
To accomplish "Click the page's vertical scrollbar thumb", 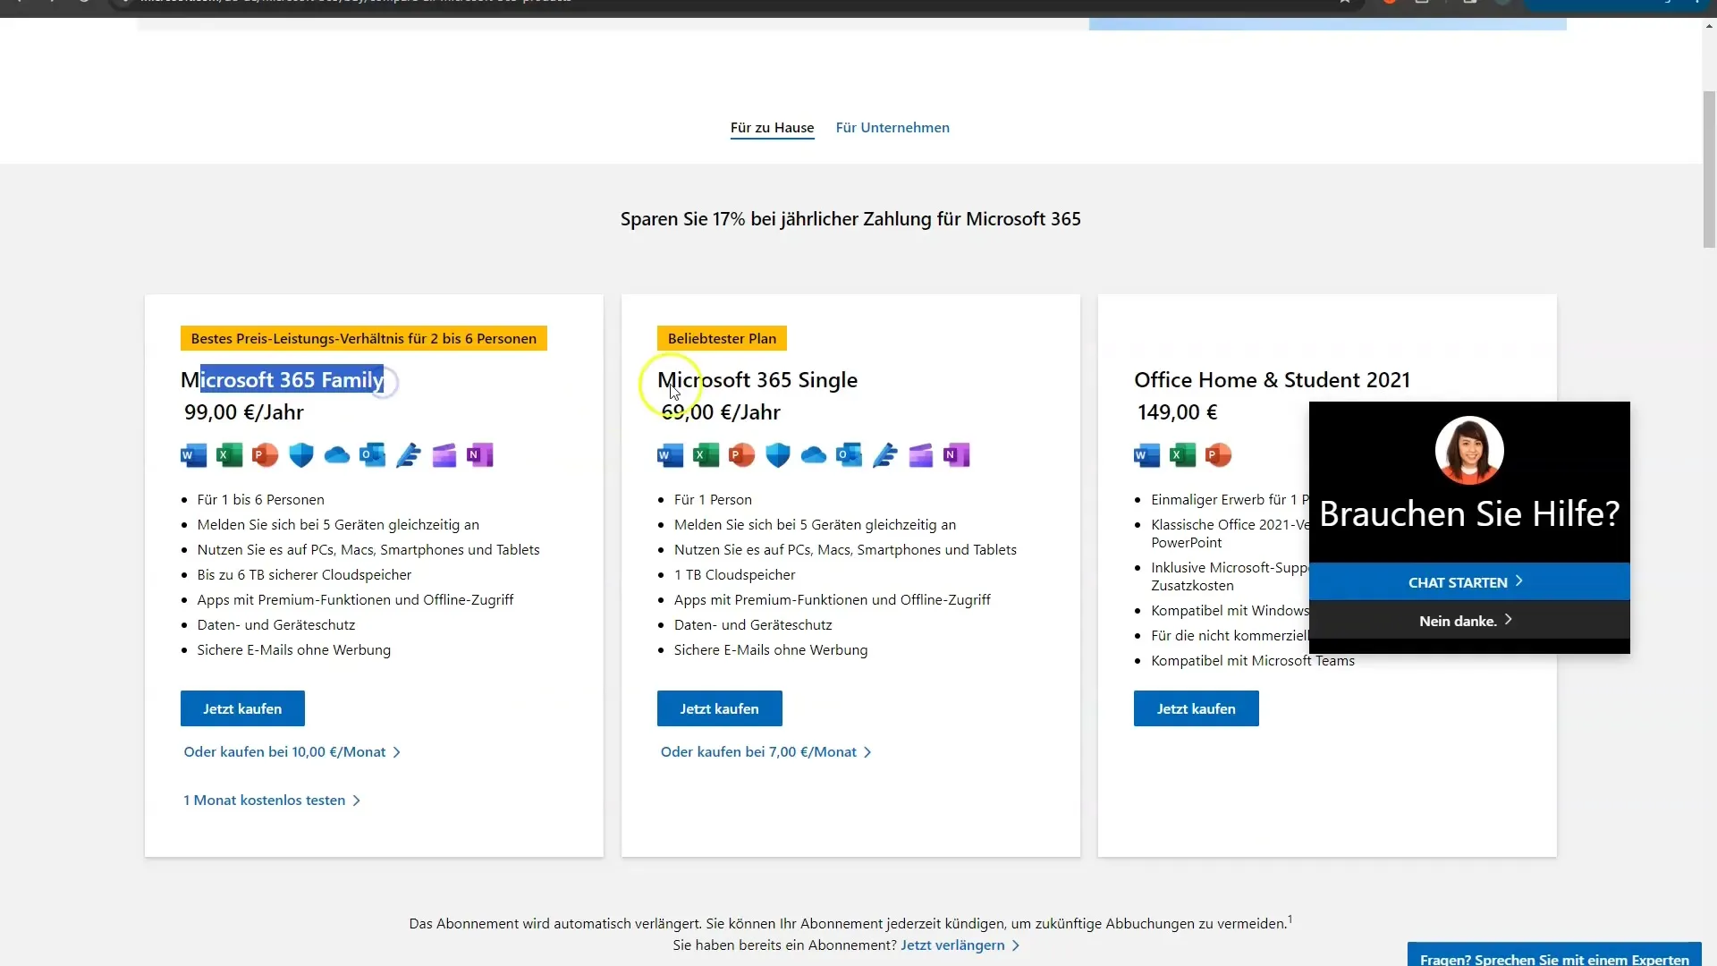I will 1709,170.
